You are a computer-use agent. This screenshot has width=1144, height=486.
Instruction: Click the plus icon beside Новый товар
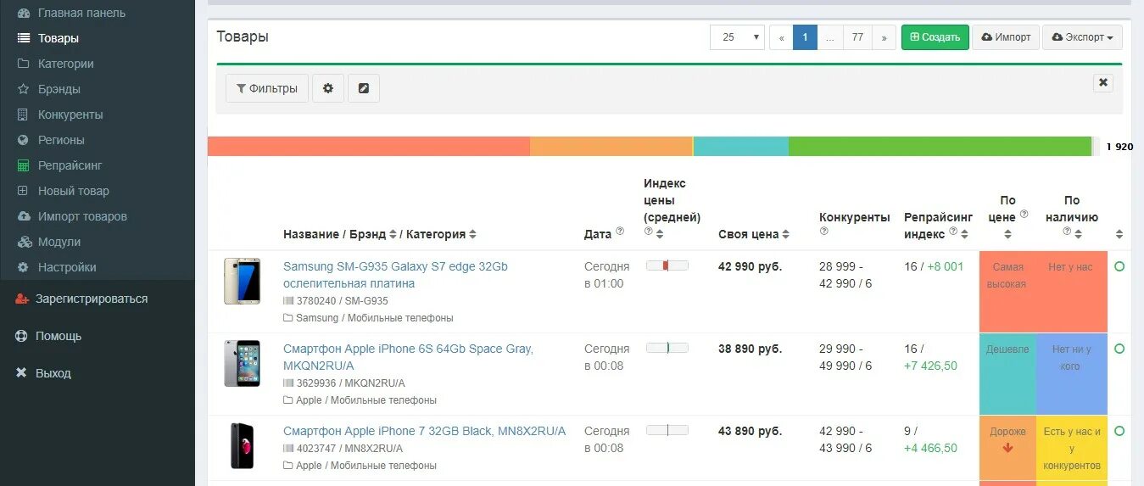point(23,191)
